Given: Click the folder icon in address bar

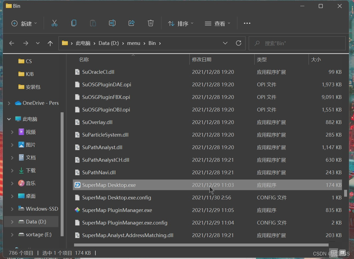Looking at the screenshot, I should tap(65, 43).
